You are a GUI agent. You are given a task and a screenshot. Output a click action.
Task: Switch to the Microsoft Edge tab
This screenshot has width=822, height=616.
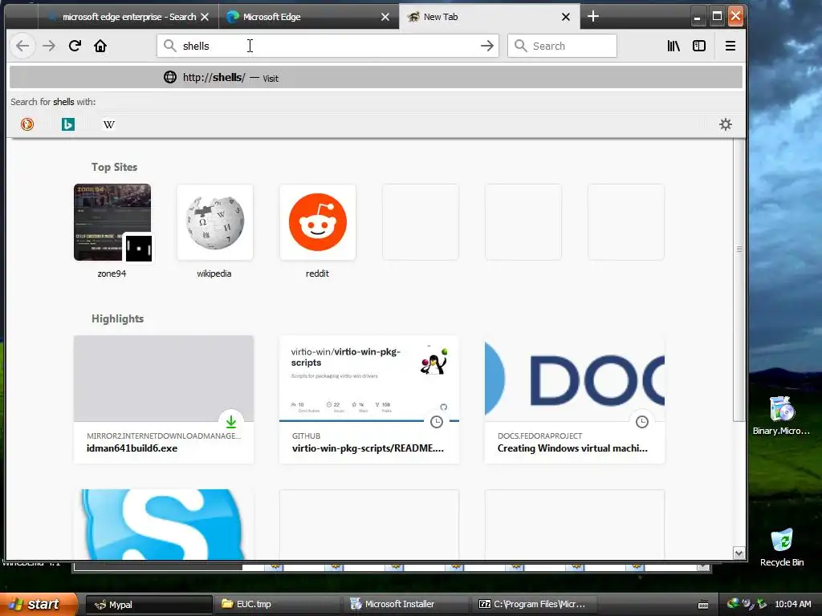point(308,17)
